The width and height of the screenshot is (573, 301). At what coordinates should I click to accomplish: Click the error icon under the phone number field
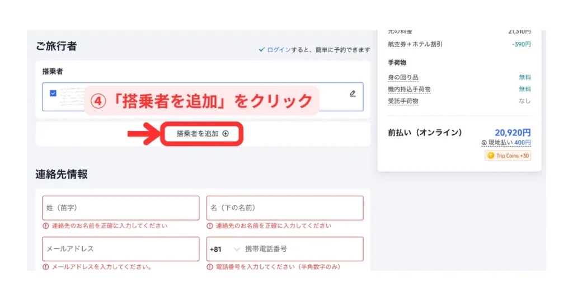coord(210,267)
